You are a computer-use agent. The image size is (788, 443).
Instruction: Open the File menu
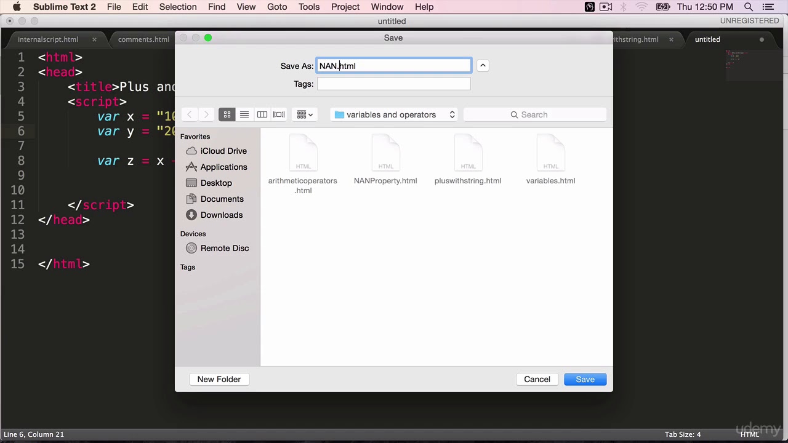pyautogui.click(x=114, y=7)
